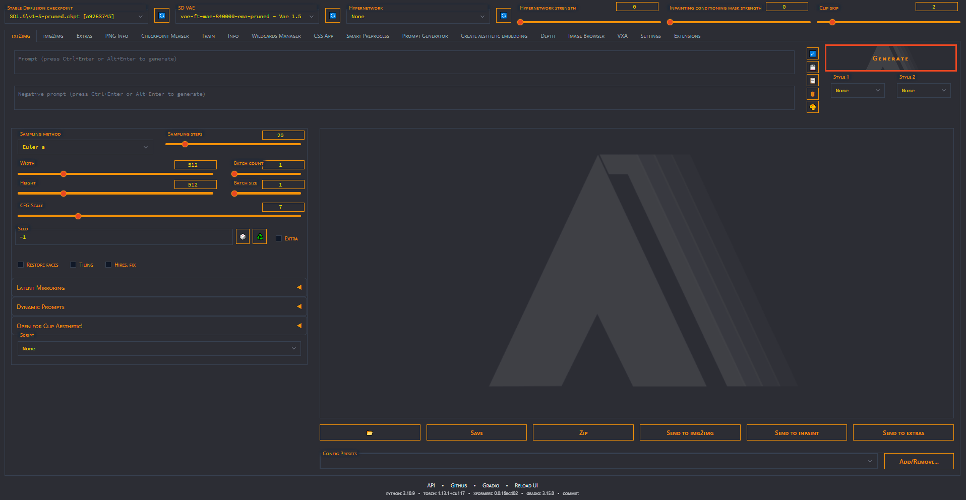Click the Add/Remove presets button

coord(919,461)
